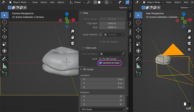
Task: Clear the Local Camera field with X
Action: click(x=123, y=35)
